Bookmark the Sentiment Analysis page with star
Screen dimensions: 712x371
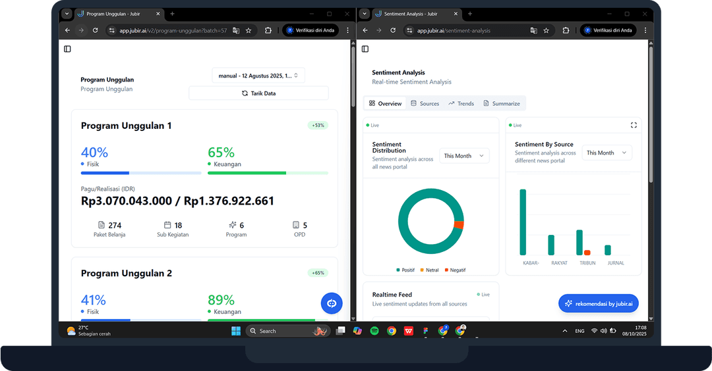click(x=547, y=30)
